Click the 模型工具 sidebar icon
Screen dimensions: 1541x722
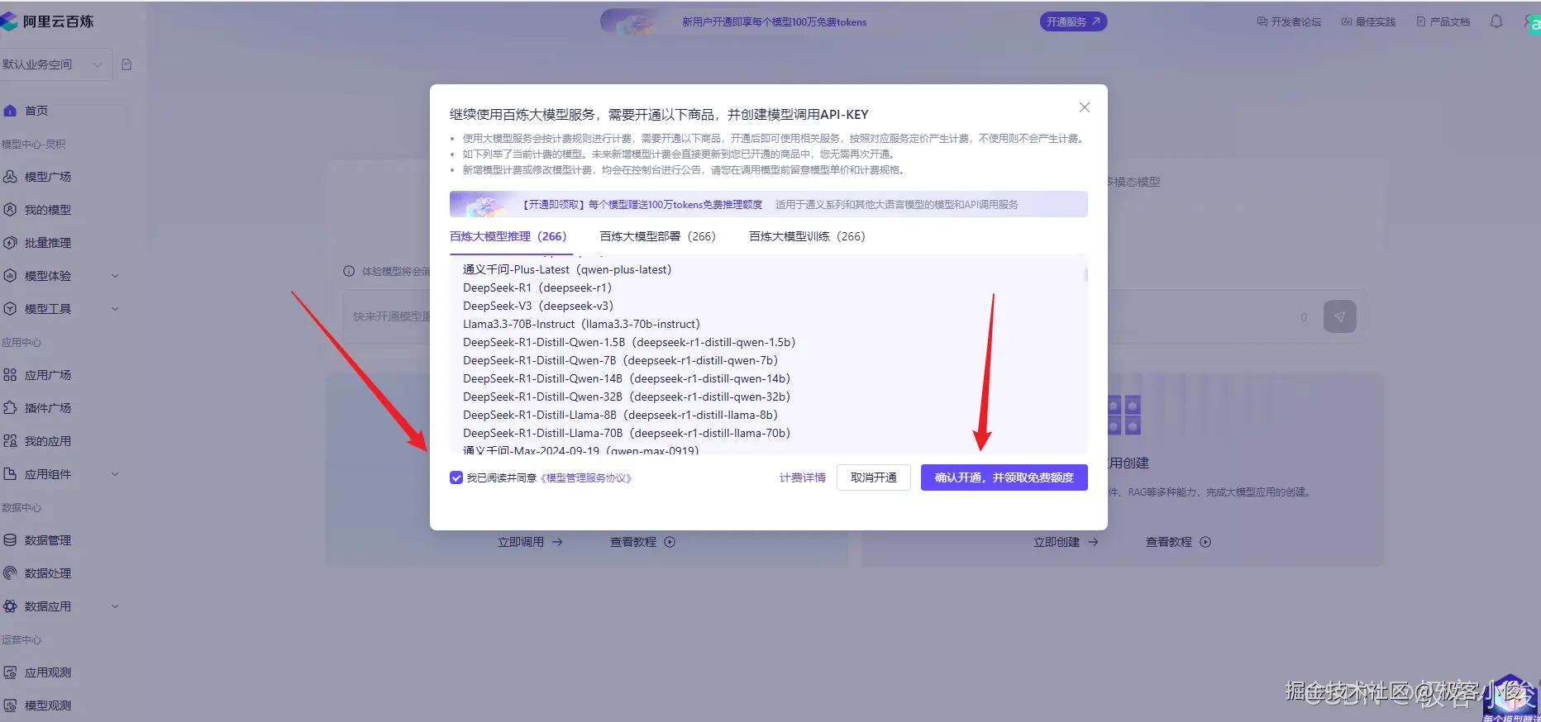(x=10, y=309)
